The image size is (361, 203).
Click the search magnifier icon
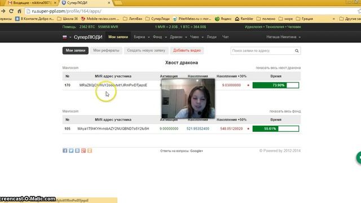297,51
